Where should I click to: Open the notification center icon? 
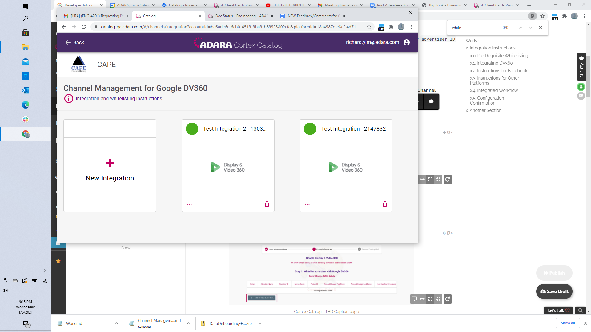coord(26,323)
